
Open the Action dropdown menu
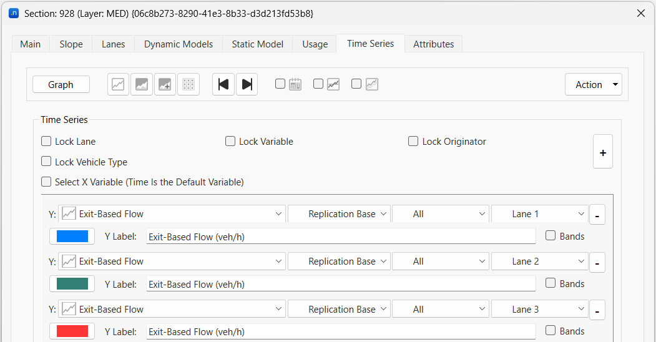tap(593, 84)
